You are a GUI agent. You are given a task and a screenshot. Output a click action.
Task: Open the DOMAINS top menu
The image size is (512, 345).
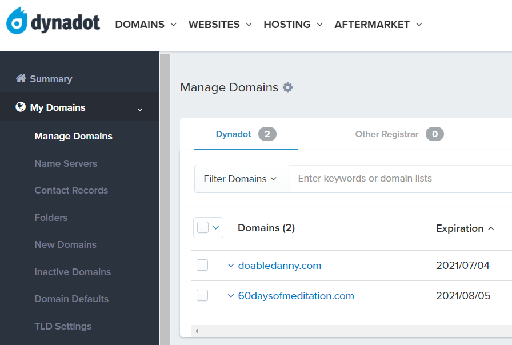coord(146,25)
